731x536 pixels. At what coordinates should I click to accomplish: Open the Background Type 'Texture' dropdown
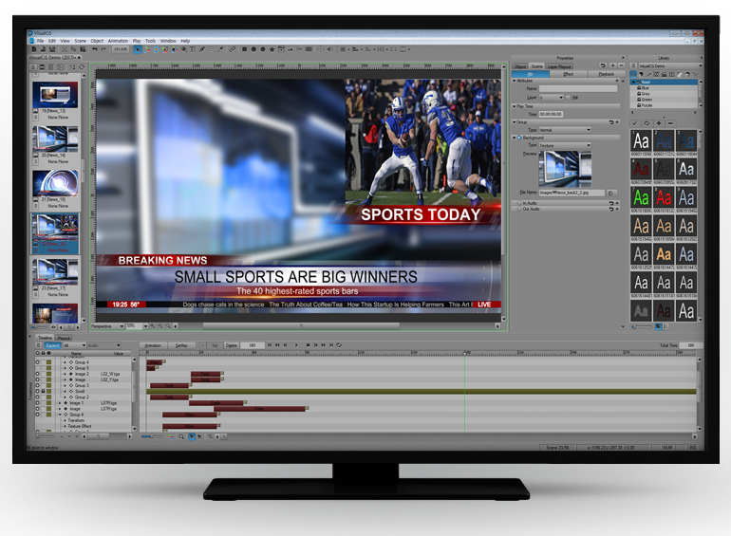click(x=566, y=146)
